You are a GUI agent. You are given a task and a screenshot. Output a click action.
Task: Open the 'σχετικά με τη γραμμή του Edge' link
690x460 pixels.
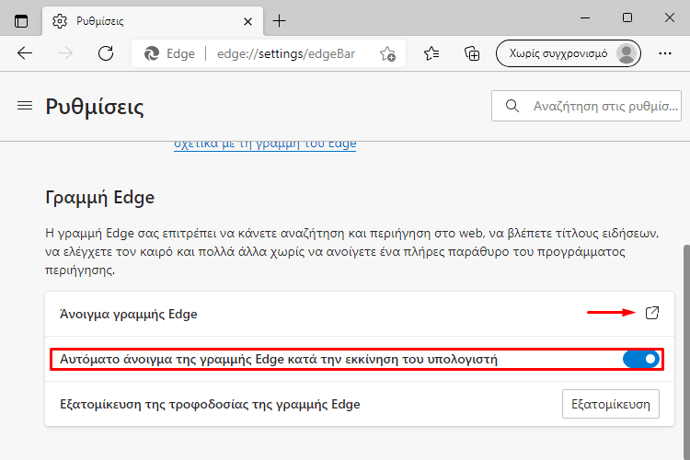(265, 144)
